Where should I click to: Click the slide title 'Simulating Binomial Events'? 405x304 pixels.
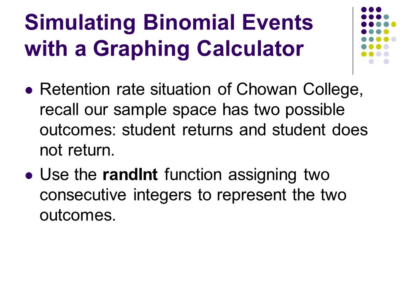coord(169,22)
